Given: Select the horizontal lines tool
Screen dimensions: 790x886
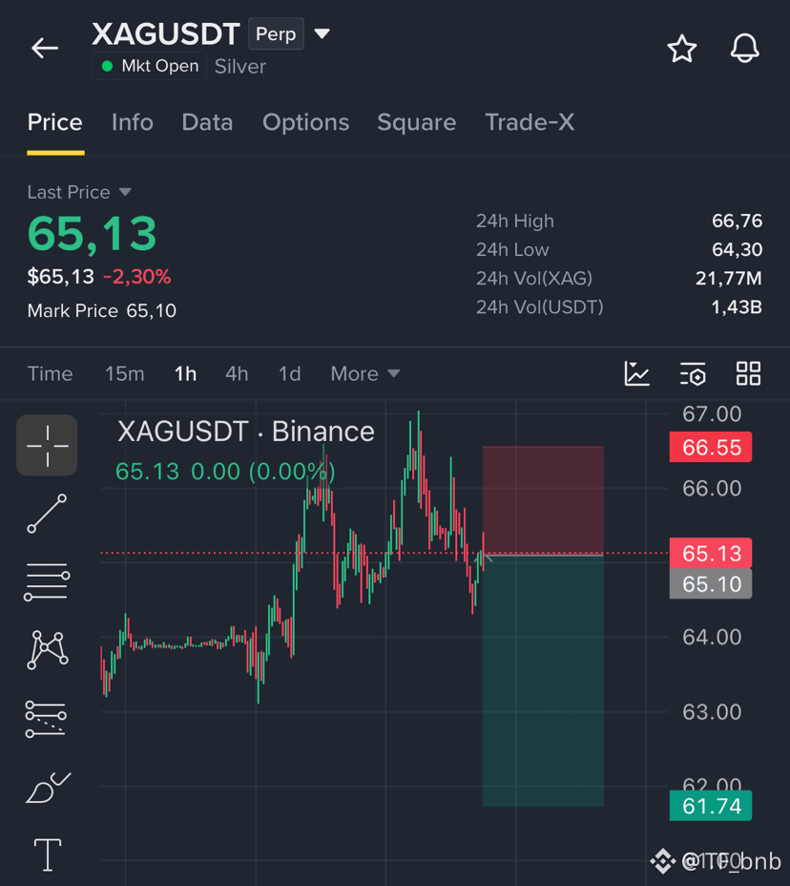Looking at the screenshot, I should 47,581.
